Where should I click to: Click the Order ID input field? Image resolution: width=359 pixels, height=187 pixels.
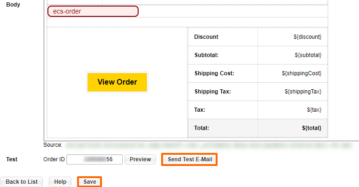tap(94, 159)
